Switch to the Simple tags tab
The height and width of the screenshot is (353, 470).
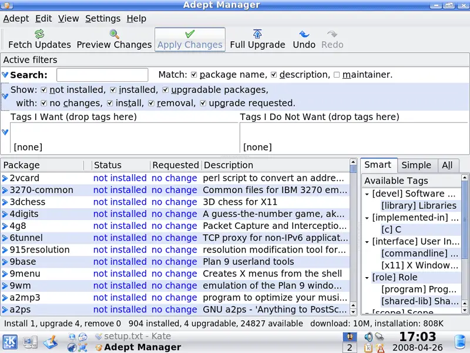pyautogui.click(x=416, y=165)
